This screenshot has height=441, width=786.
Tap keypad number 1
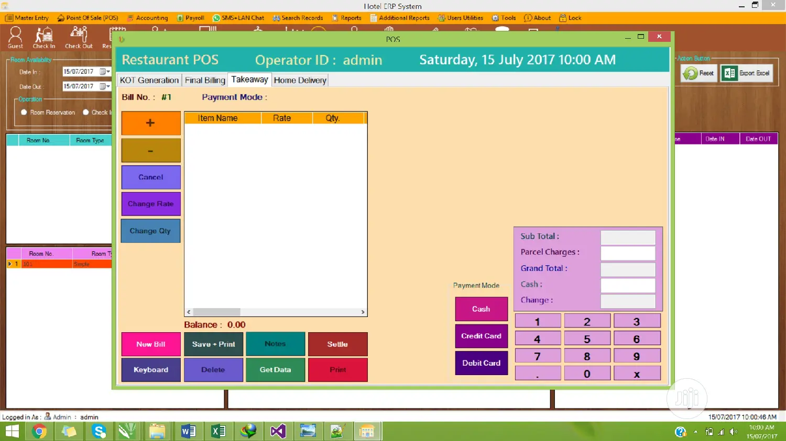(x=538, y=321)
